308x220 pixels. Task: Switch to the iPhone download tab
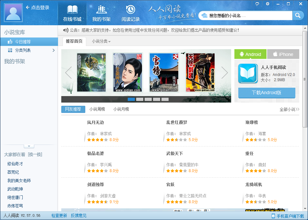[x=283, y=54]
